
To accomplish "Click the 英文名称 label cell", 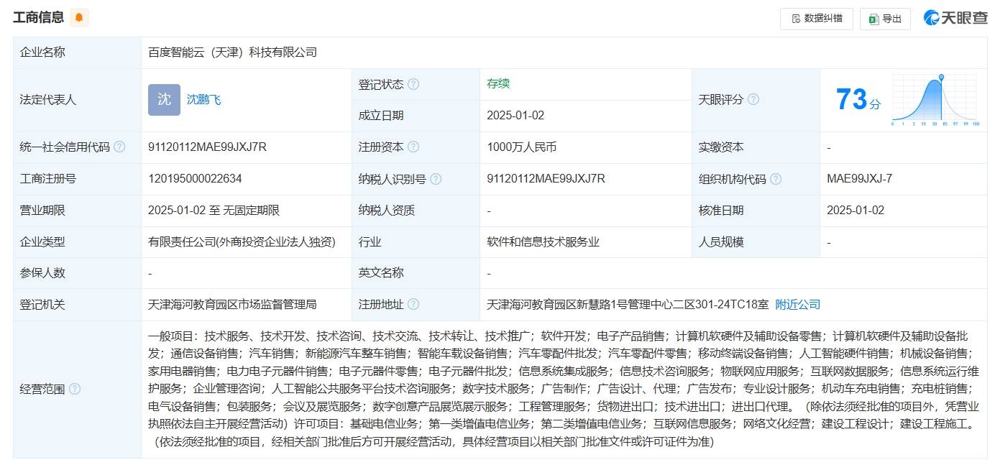I will [x=416, y=273].
